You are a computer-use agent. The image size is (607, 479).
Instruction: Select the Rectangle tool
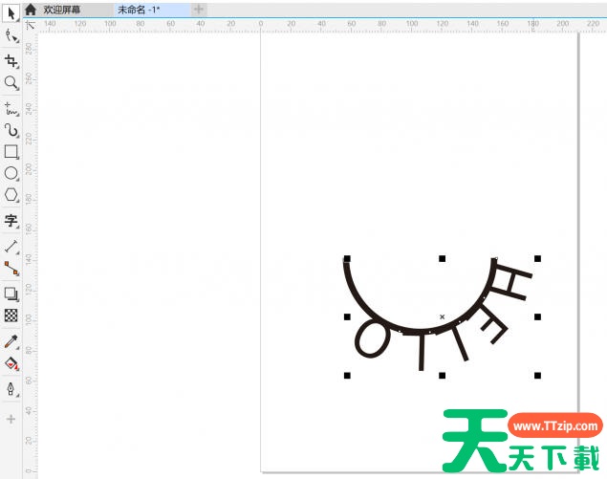[x=11, y=152]
